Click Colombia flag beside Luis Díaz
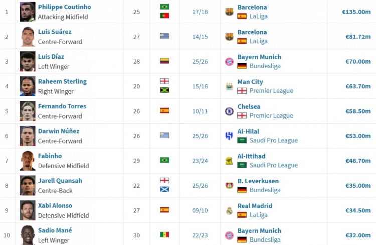This screenshot has width=376, height=245. point(164,61)
